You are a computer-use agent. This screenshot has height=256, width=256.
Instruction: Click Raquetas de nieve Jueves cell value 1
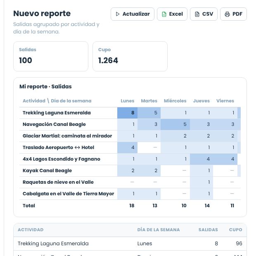(201, 182)
